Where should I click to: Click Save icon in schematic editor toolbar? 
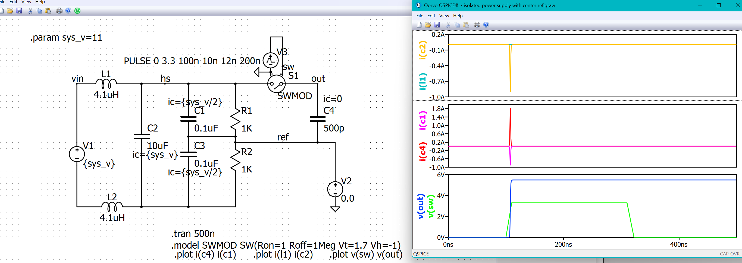pos(19,11)
